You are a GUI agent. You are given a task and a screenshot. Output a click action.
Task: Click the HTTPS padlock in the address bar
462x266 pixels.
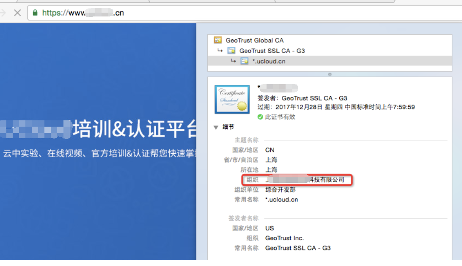click(x=35, y=13)
